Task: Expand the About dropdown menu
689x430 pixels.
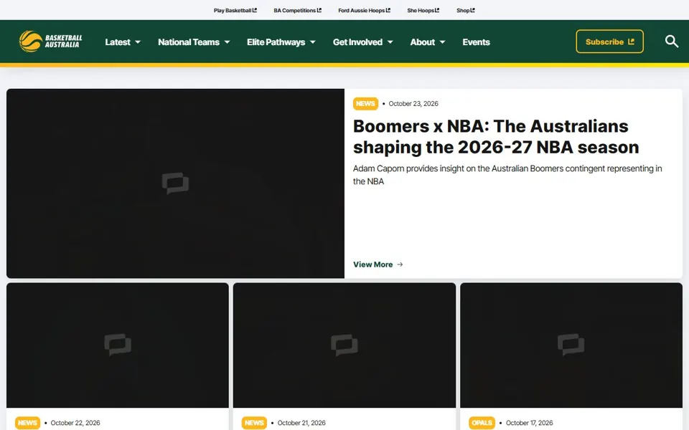Action: coord(428,42)
